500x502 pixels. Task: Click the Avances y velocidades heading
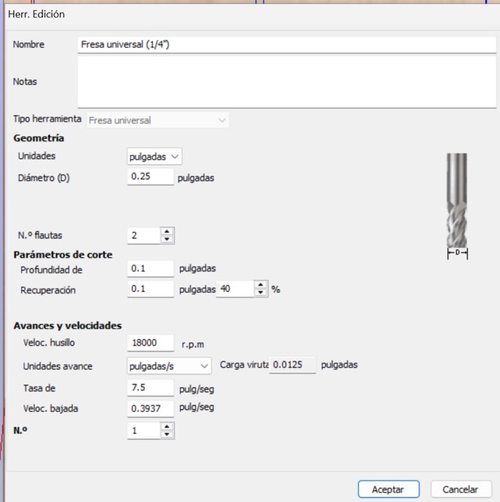point(67,326)
